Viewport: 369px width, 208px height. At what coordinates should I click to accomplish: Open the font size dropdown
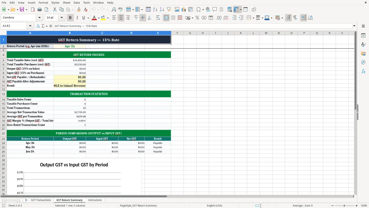click(x=61, y=18)
